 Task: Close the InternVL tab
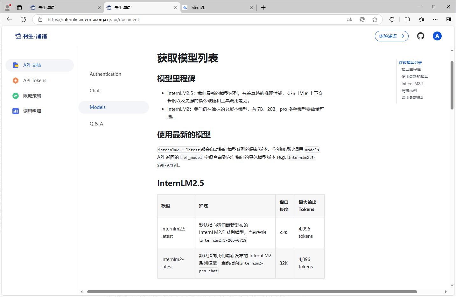pyautogui.click(x=251, y=8)
